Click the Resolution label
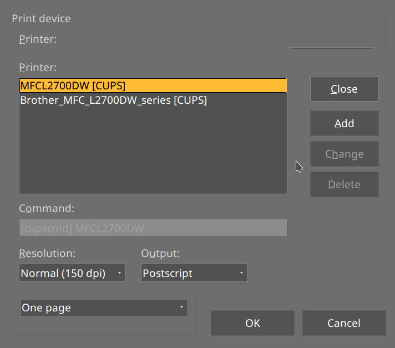395x348 pixels. (x=47, y=254)
